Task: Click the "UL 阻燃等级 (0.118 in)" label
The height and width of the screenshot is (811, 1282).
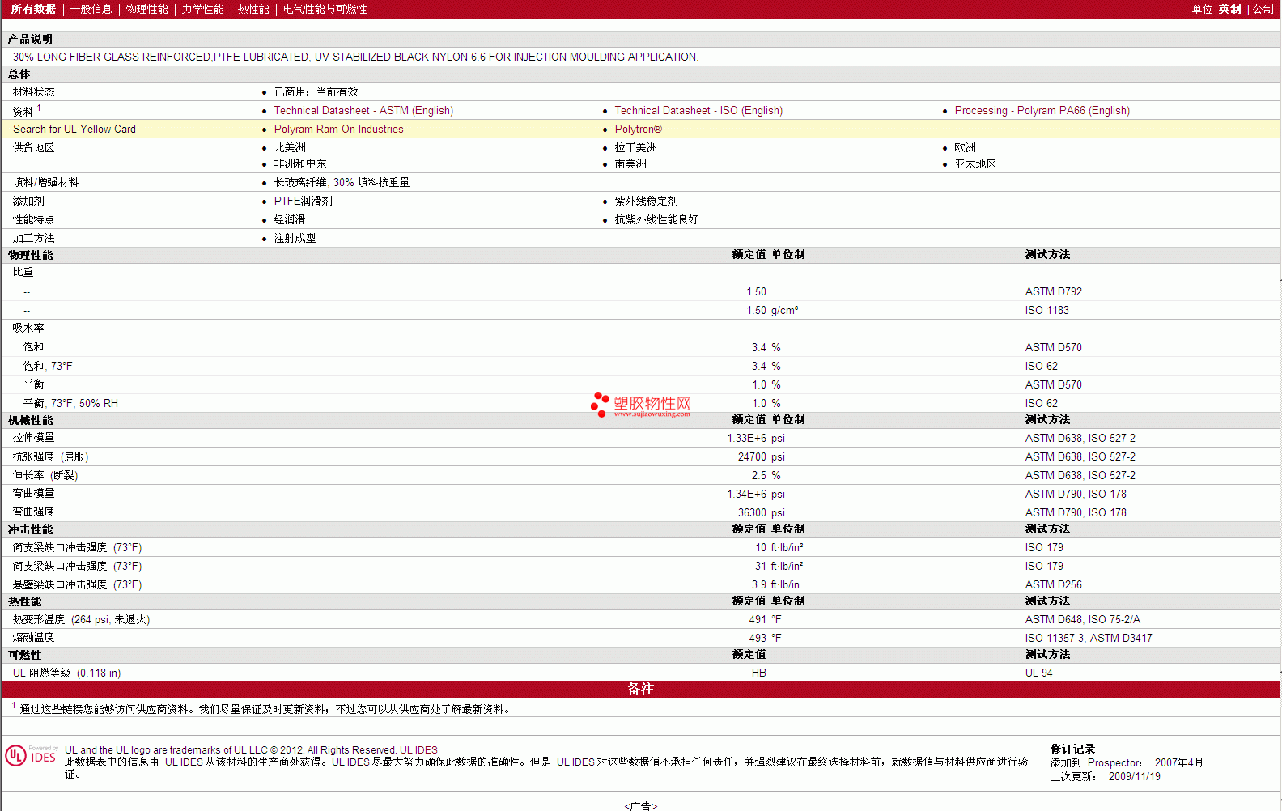Action: click(67, 673)
